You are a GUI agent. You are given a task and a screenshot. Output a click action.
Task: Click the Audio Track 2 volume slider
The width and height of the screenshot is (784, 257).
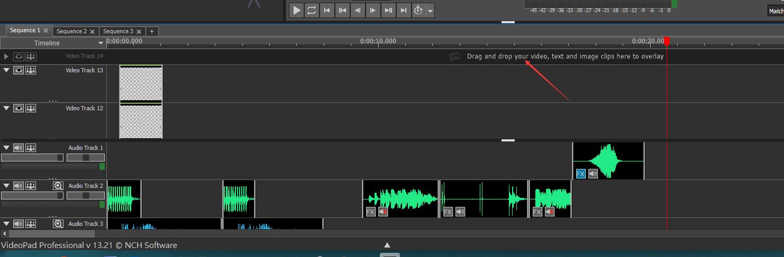tap(32, 196)
